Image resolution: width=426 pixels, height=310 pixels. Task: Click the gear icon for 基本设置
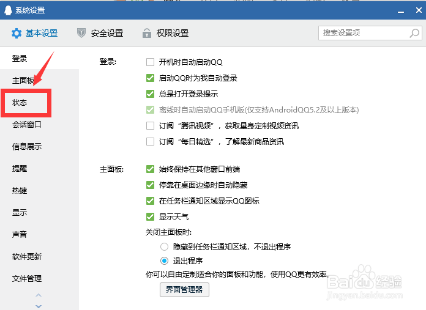(x=17, y=34)
